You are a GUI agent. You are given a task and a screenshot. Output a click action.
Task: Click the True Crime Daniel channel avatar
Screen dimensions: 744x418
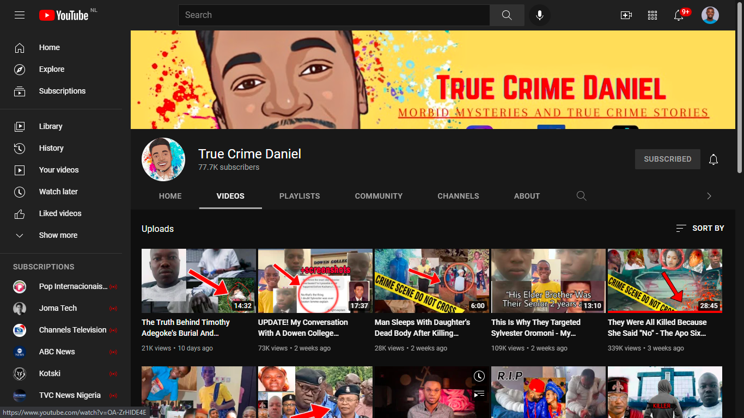tap(163, 159)
